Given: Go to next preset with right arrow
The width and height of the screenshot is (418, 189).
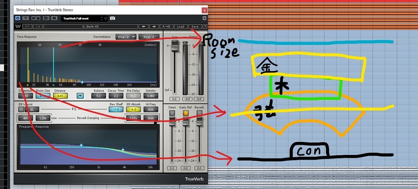Looking at the screenshot, I should 154,26.
